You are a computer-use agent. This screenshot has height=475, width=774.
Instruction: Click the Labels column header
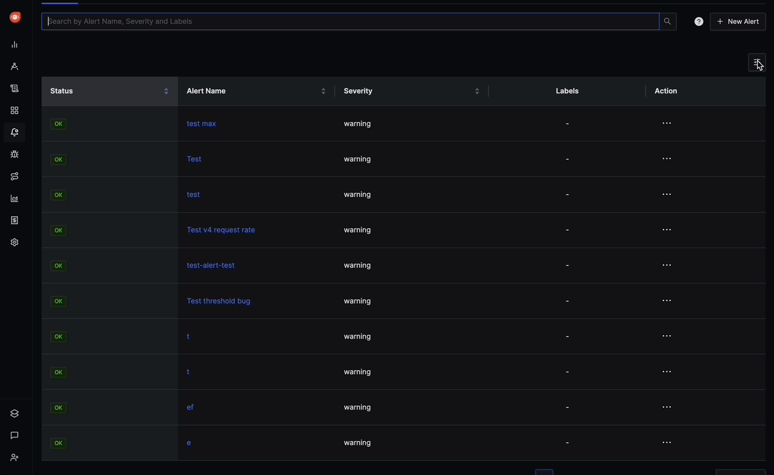[x=567, y=91]
